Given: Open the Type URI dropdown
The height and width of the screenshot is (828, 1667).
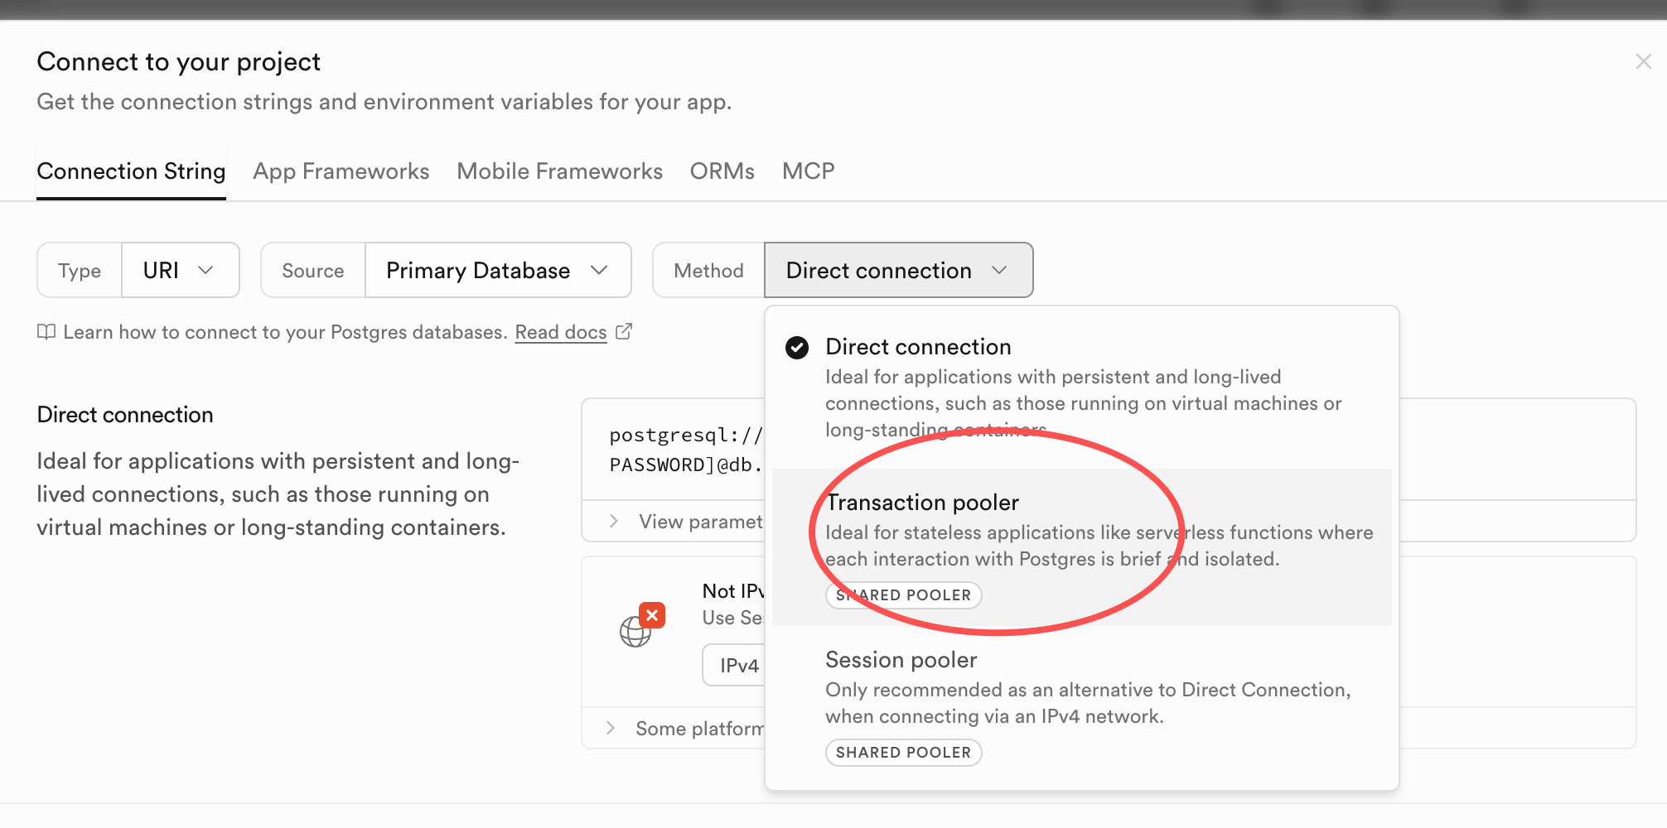Looking at the screenshot, I should pos(180,271).
